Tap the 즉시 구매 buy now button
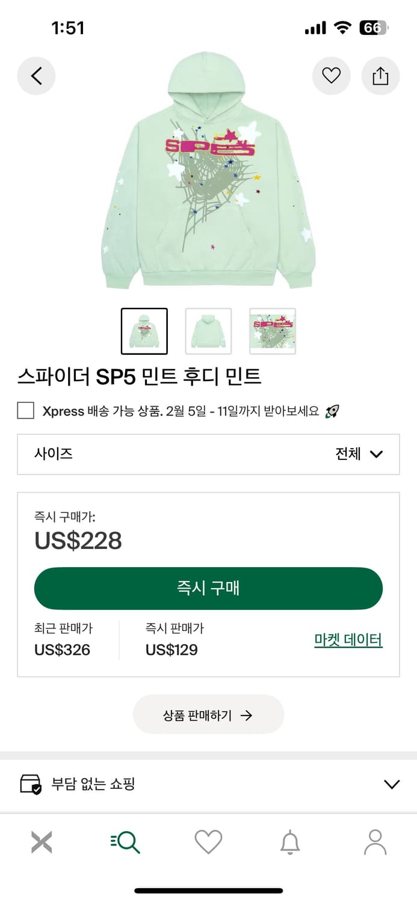 (x=208, y=588)
